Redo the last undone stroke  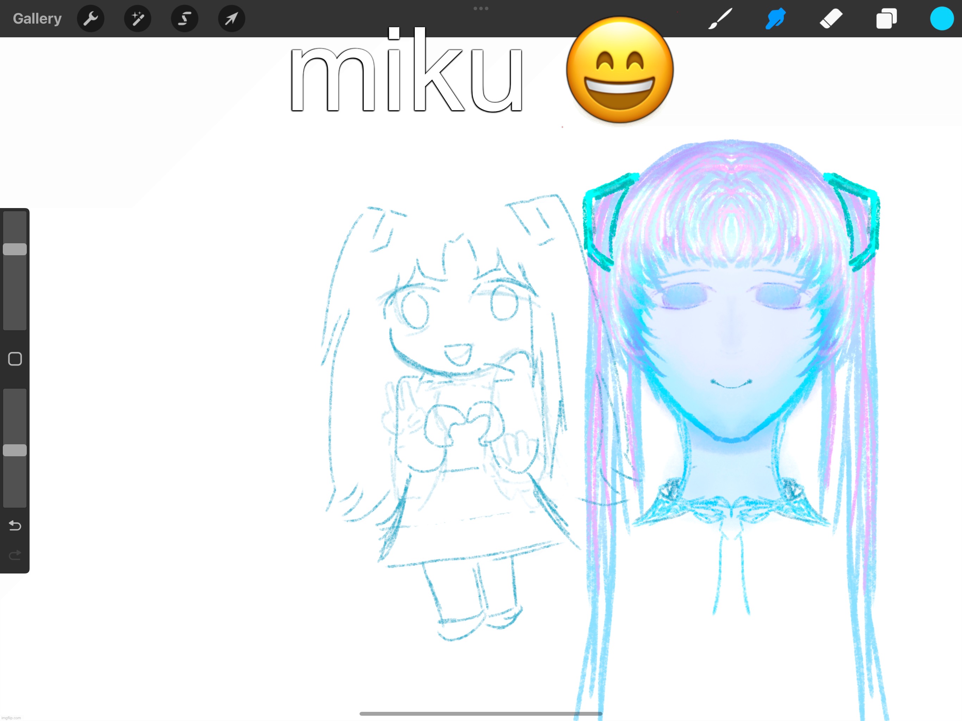[15, 555]
